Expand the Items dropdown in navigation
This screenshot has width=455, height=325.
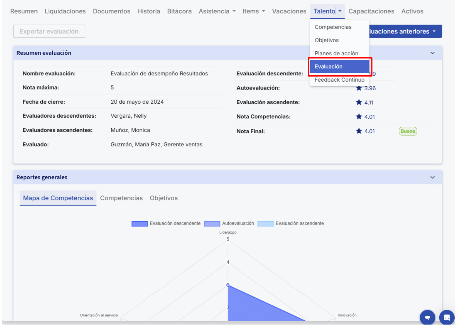point(254,11)
